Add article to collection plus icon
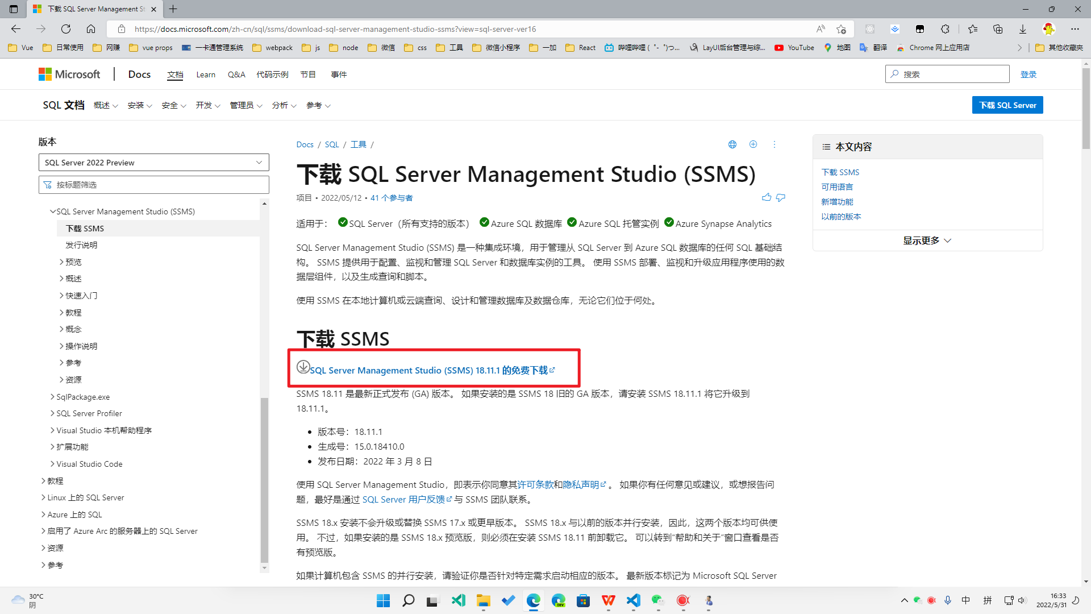The width and height of the screenshot is (1091, 614). coord(753,144)
